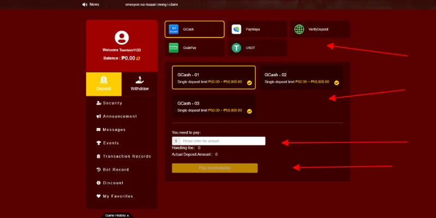Switch to the Deposit tab
This screenshot has height=218, width=436.
click(104, 84)
